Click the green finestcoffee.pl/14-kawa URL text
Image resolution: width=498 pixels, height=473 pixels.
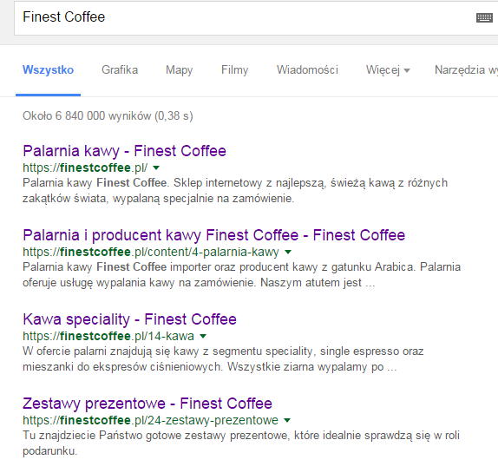pos(108,336)
